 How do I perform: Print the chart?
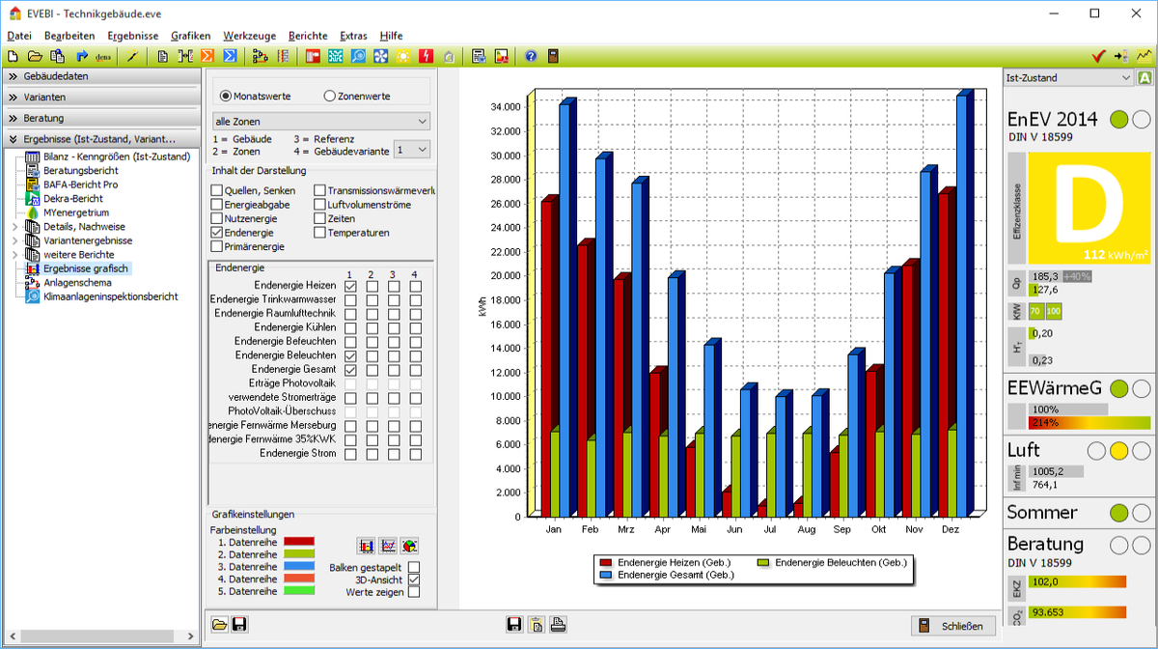(x=558, y=625)
